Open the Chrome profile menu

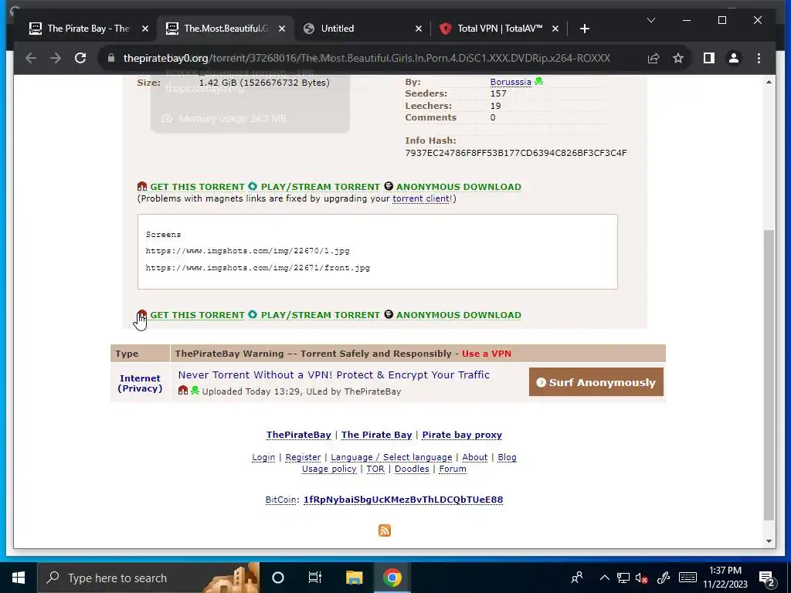[x=734, y=58]
